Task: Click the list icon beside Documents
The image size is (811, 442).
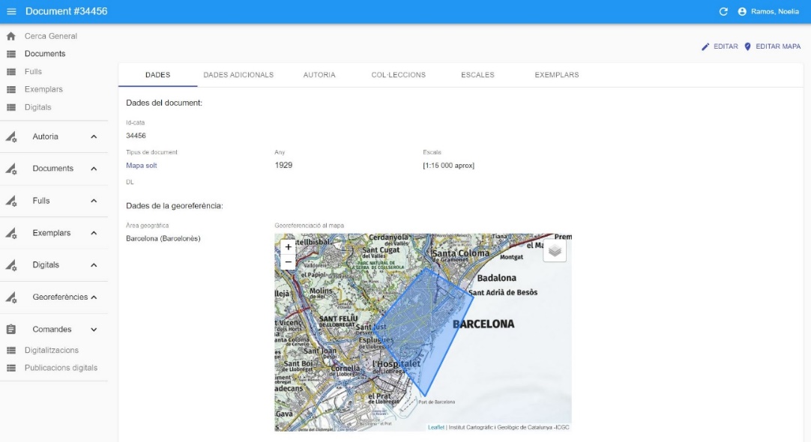Action: [x=10, y=54]
